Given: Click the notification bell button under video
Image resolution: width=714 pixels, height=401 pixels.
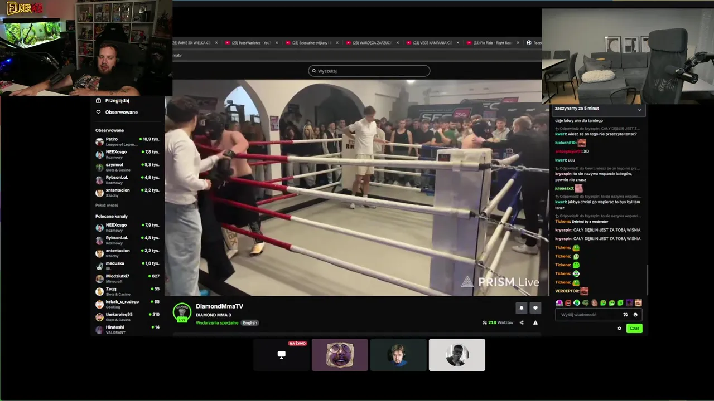Looking at the screenshot, I should click(522, 307).
